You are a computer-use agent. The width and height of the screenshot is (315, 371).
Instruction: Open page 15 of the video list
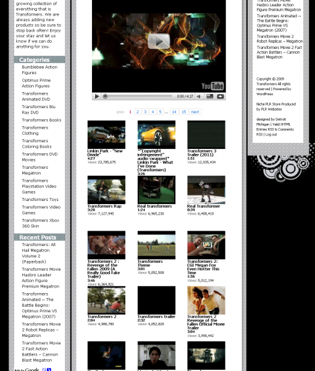[x=184, y=112]
